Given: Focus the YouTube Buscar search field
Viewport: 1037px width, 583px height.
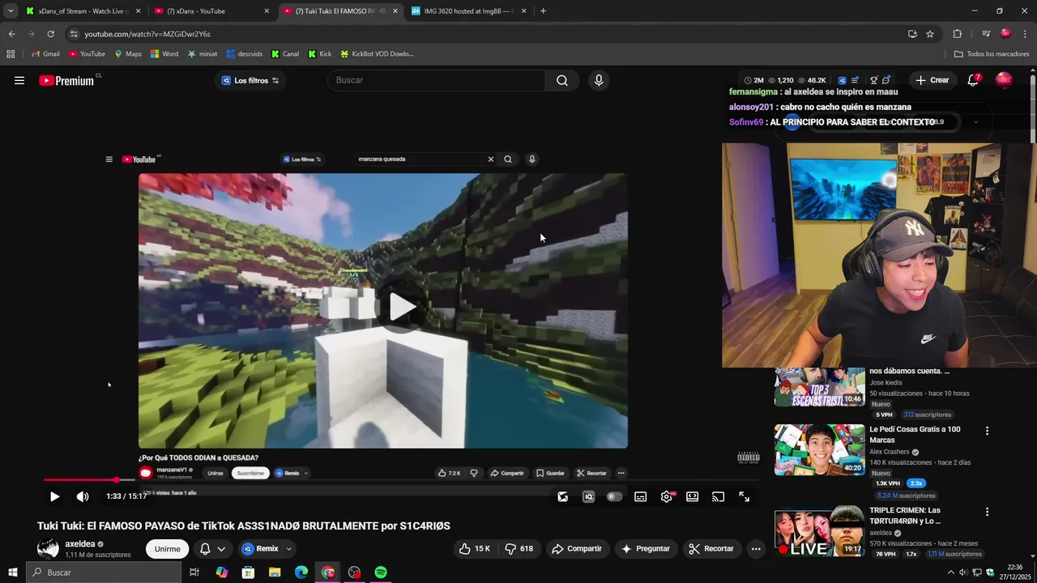Looking at the screenshot, I should pos(437,80).
